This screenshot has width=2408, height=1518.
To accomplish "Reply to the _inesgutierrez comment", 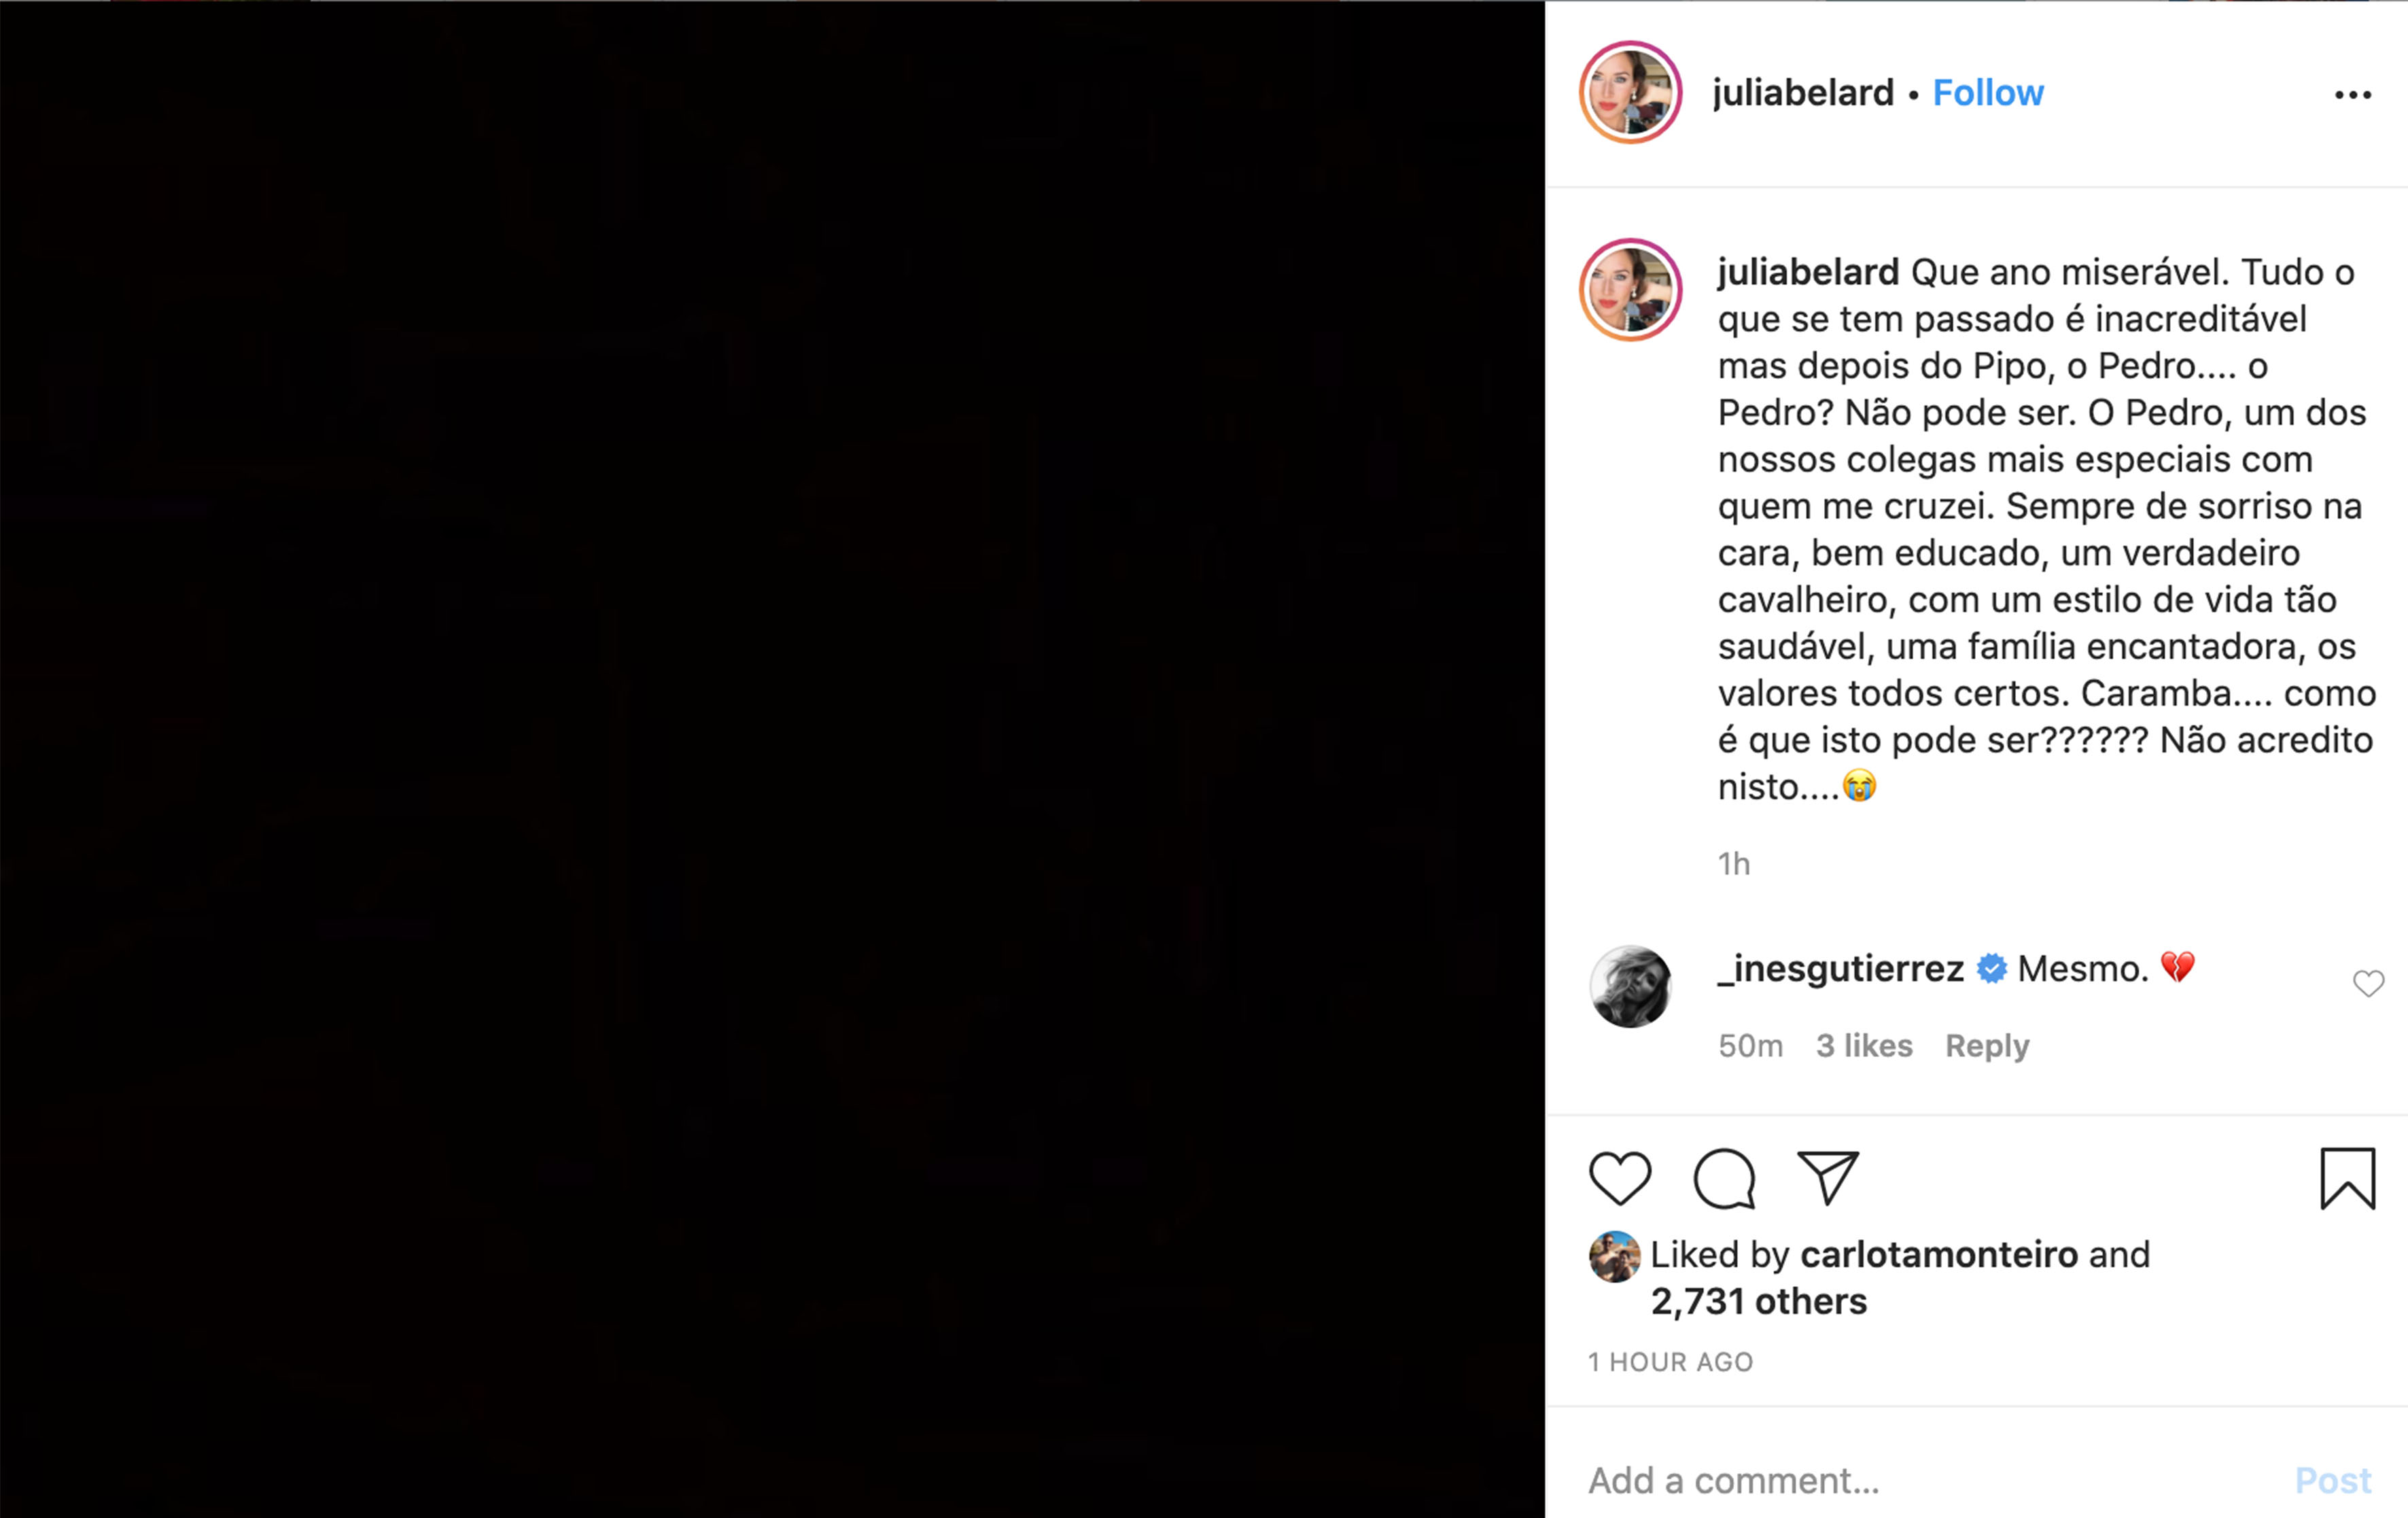I will [x=1986, y=1046].
